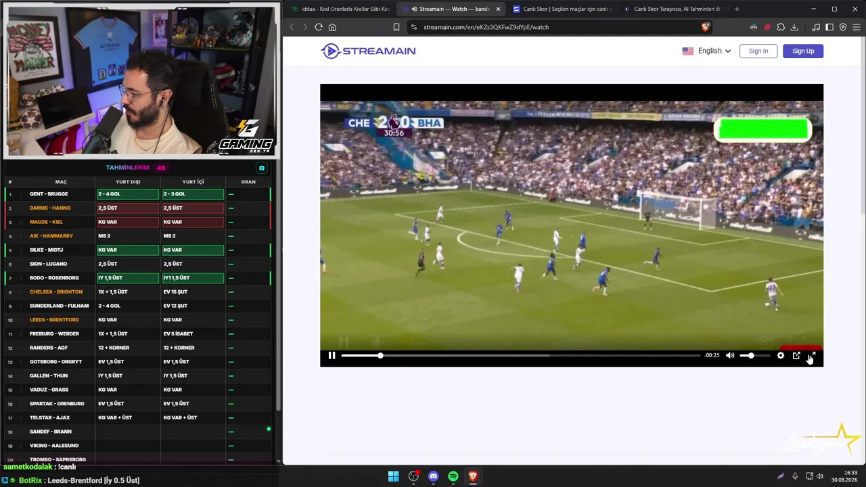Open the Brave VPN shield icon
The width and height of the screenshot is (866, 487).
pyautogui.click(x=843, y=27)
